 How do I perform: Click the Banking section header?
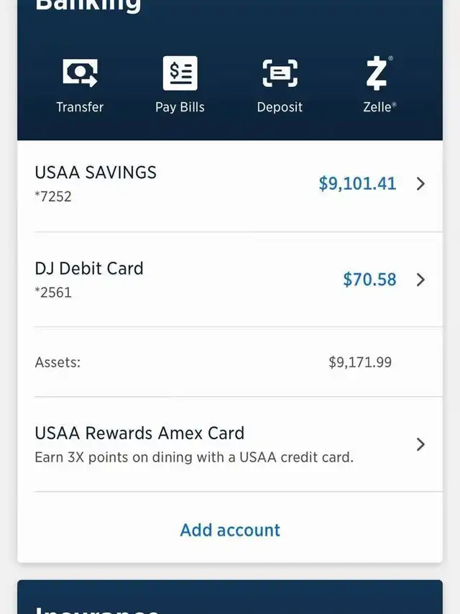[88, 5]
